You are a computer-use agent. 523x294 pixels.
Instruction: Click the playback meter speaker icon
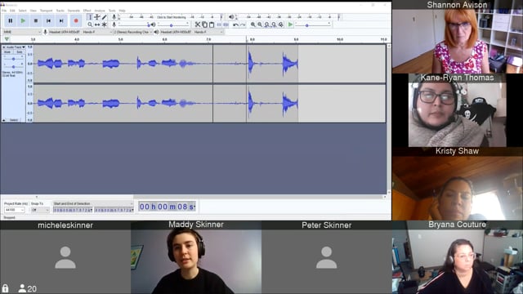coord(231,17)
